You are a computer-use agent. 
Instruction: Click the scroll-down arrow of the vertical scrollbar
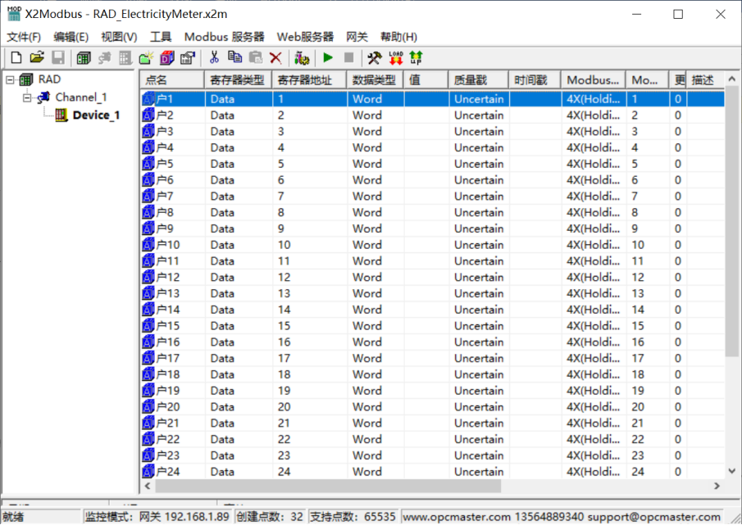click(732, 471)
